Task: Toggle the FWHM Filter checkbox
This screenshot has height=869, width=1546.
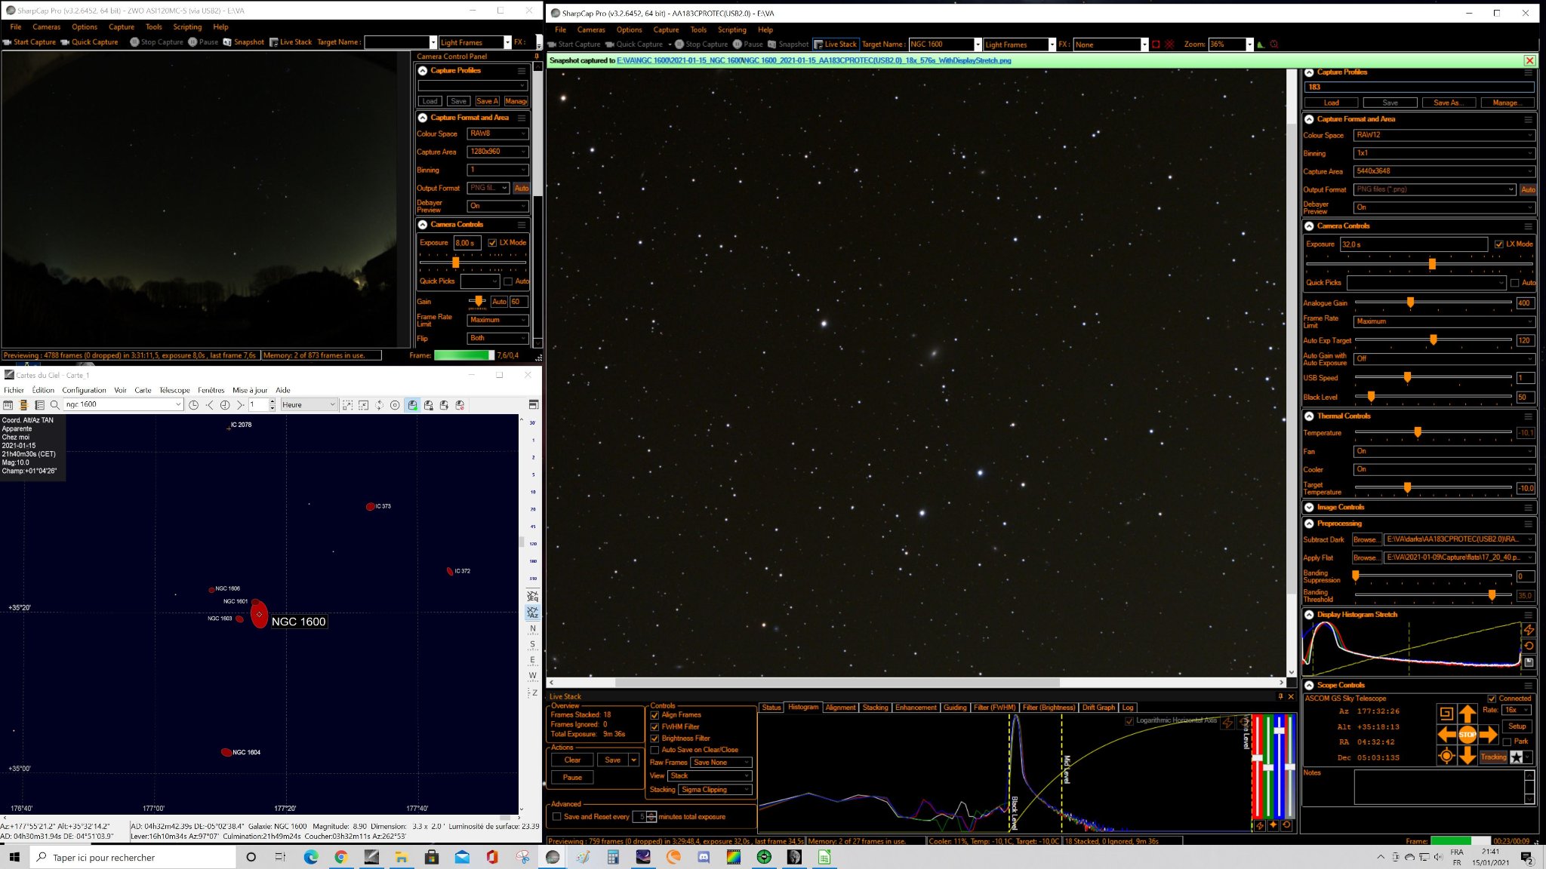Action: (x=654, y=727)
